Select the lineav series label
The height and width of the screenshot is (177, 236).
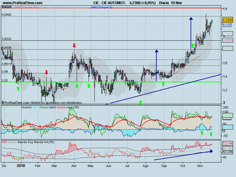pyautogui.click(x=44, y=107)
